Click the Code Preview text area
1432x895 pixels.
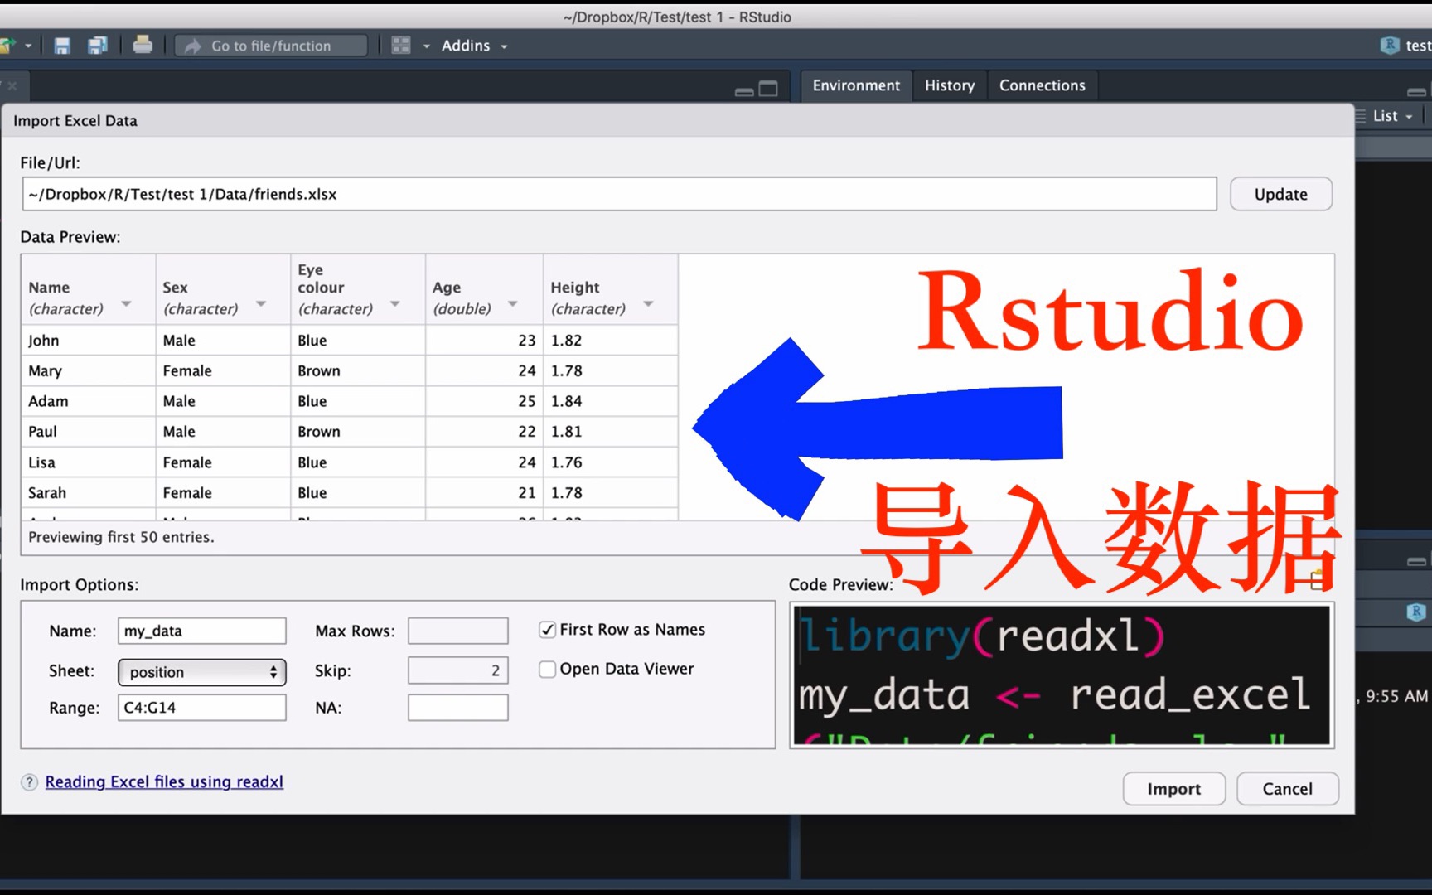click(x=1062, y=675)
